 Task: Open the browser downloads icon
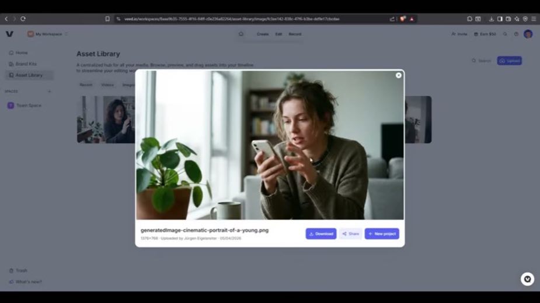[492, 19]
